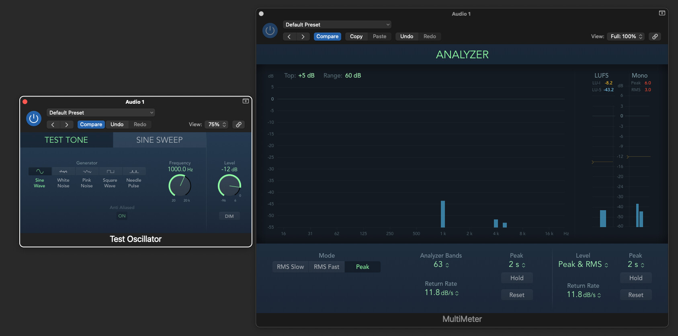Click the Level knob
This screenshot has height=336, width=678.
[x=229, y=186]
